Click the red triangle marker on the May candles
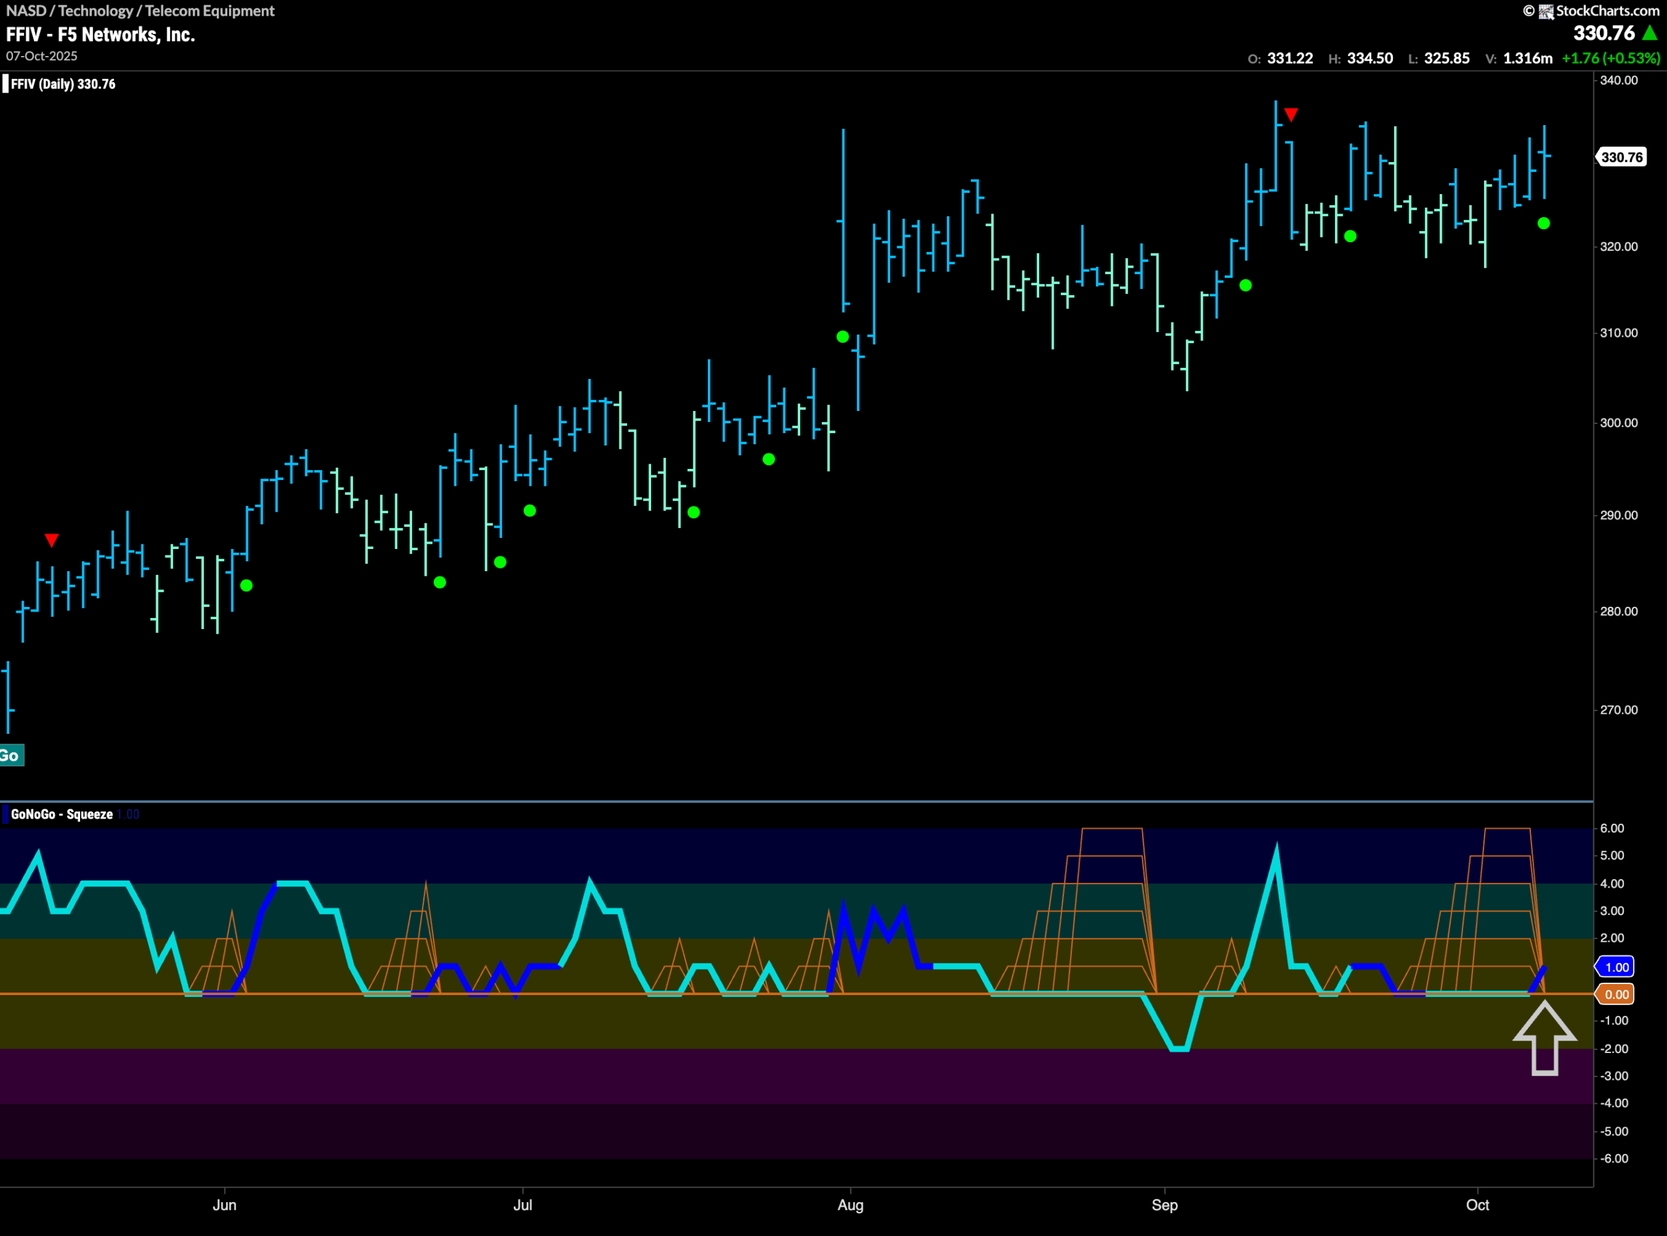 tap(51, 539)
